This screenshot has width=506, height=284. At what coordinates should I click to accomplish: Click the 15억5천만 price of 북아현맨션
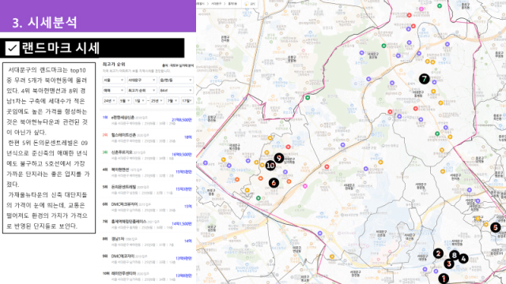183,172
